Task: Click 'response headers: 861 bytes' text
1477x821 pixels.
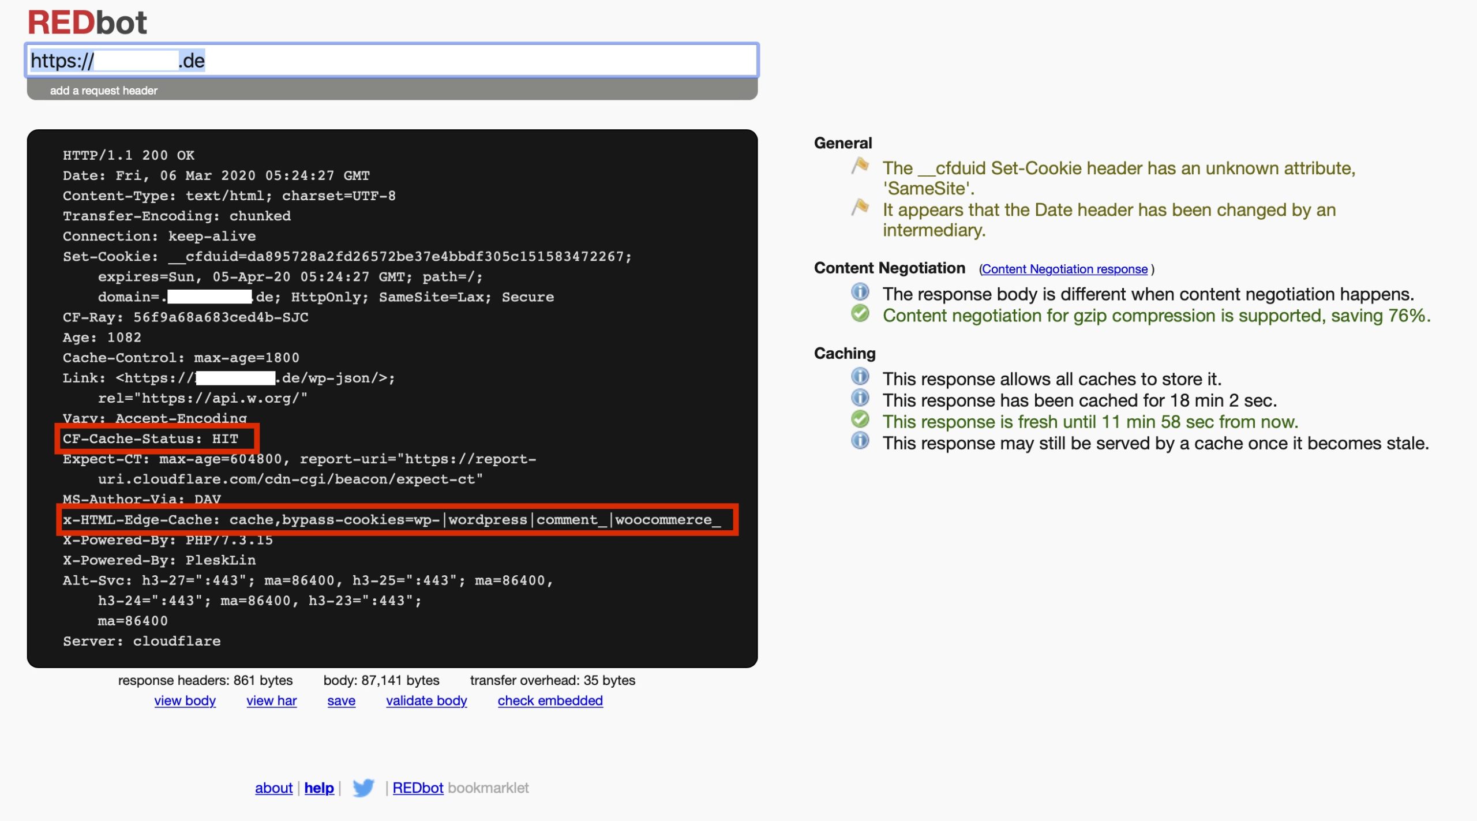Action: (x=205, y=680)
